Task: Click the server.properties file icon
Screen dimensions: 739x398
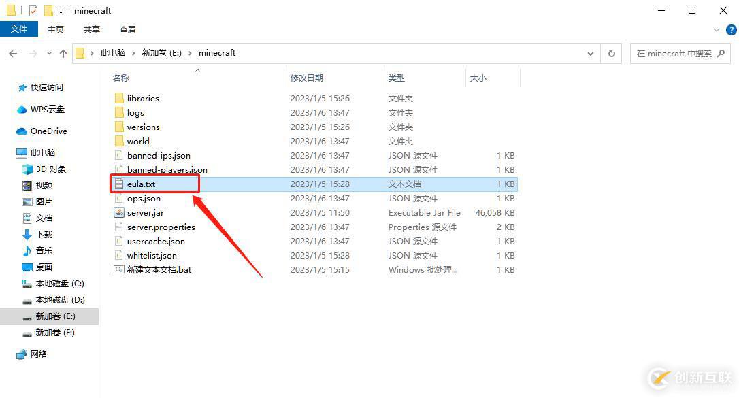Action: [x=119, y=227]
